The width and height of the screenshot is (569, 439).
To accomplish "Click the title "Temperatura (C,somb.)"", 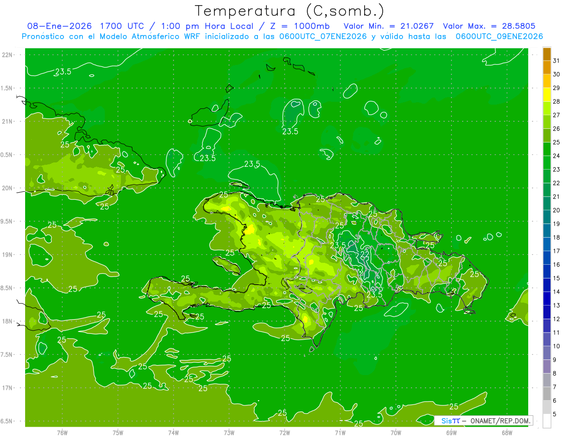I will point(289,10).
